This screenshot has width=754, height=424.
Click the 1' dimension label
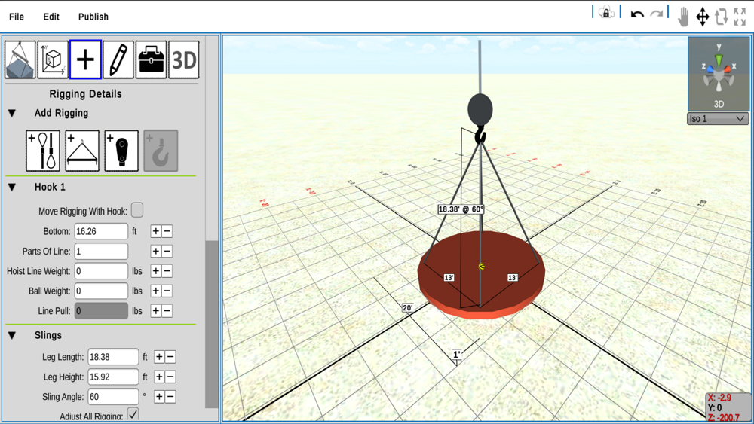click(457, 355)
